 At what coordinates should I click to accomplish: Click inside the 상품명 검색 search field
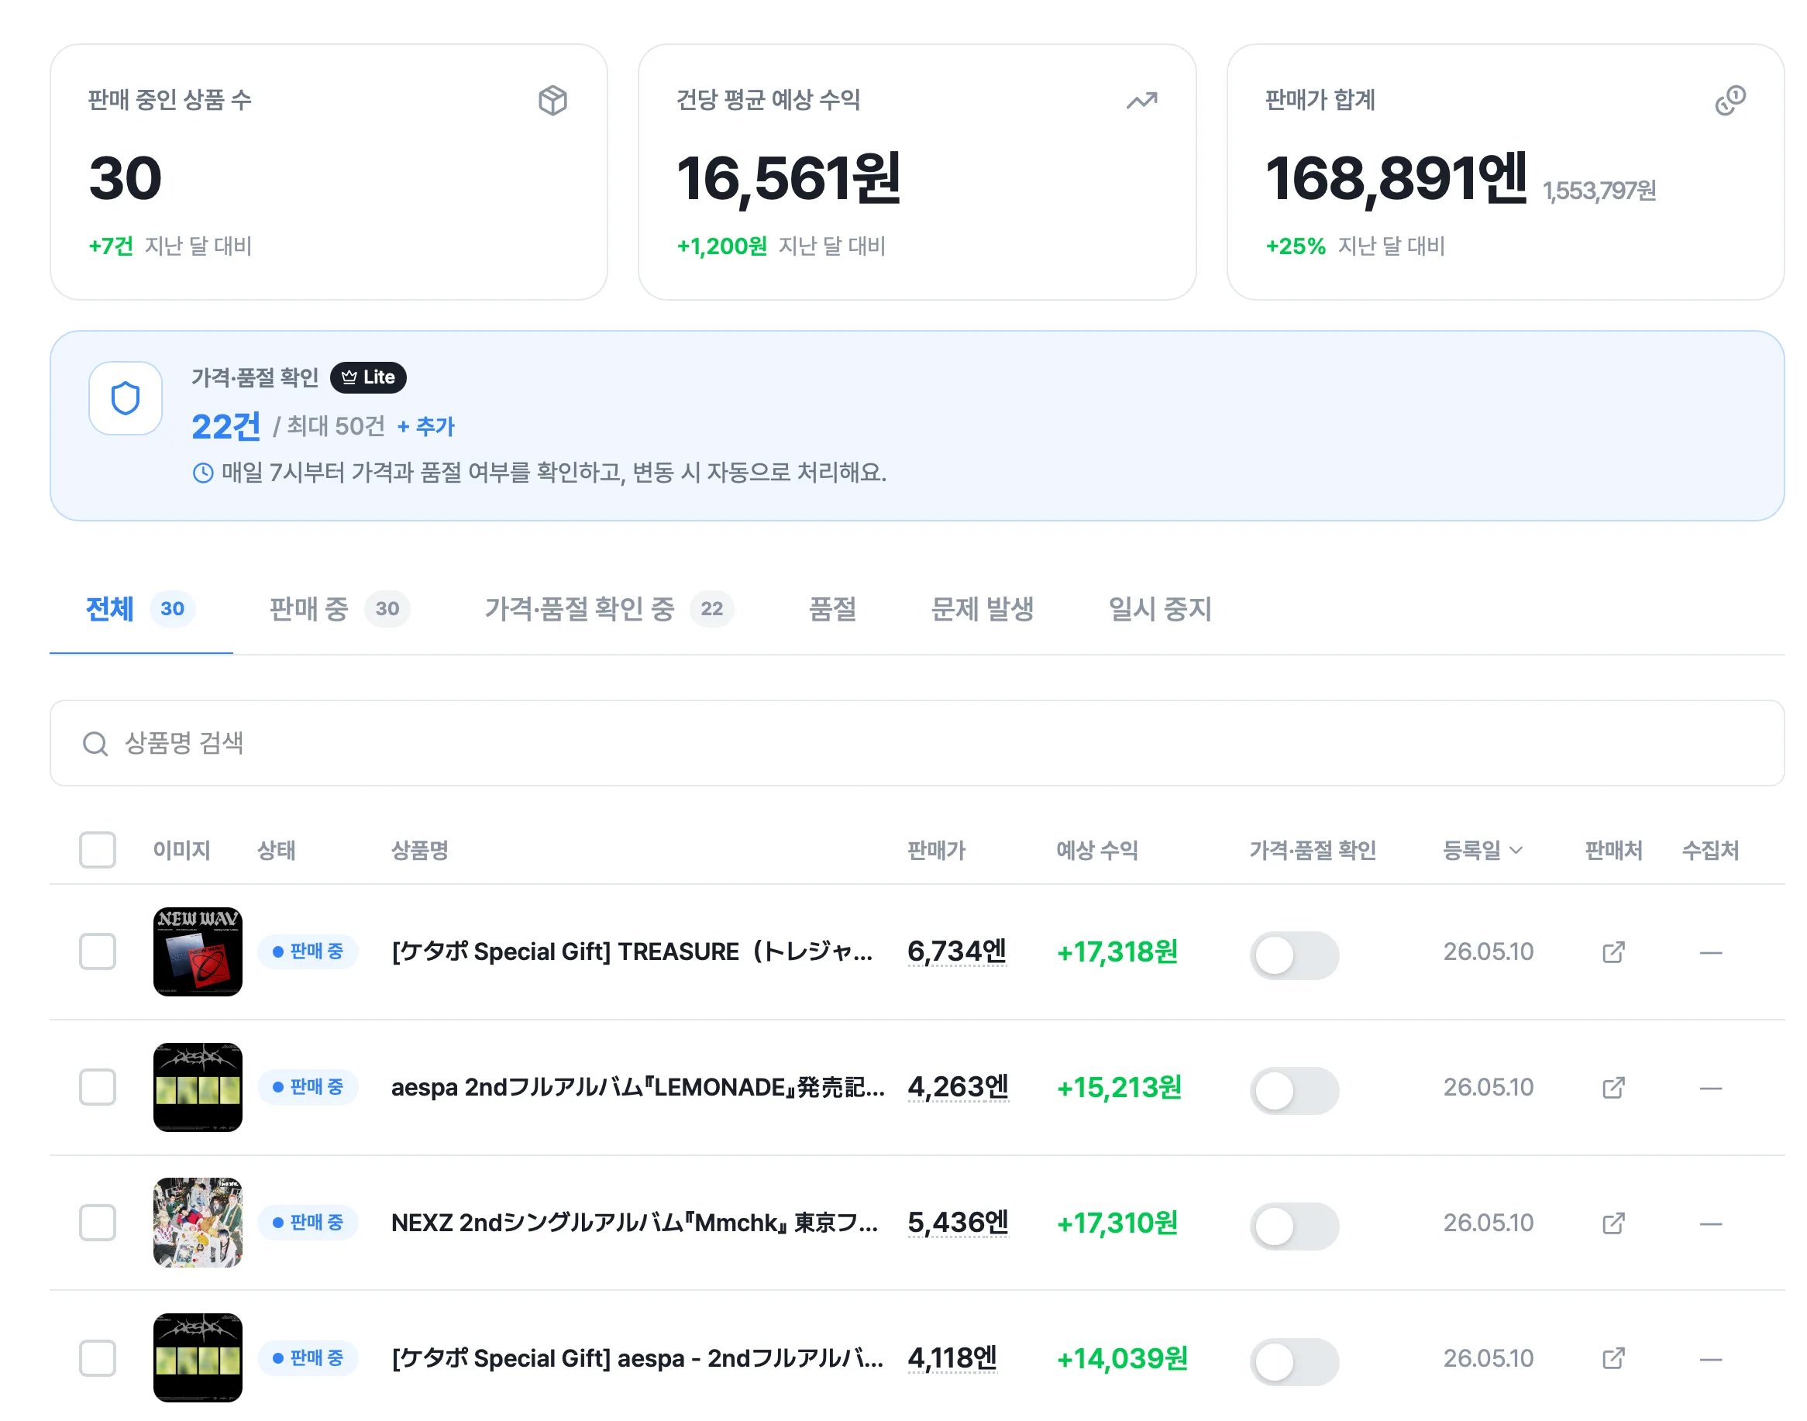[x=917, y=744]
